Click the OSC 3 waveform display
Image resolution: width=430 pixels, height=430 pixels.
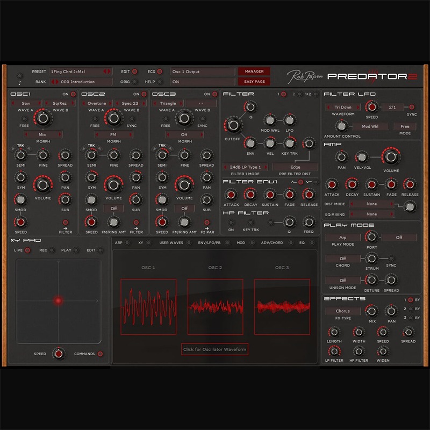(282, 307)
